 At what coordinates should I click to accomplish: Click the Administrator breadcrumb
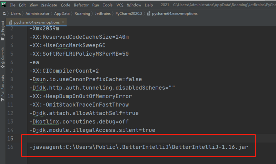click(x=38, y=13)
